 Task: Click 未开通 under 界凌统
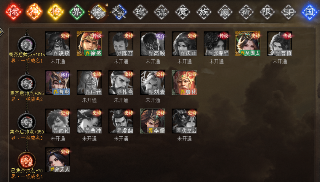coord(57,61)
